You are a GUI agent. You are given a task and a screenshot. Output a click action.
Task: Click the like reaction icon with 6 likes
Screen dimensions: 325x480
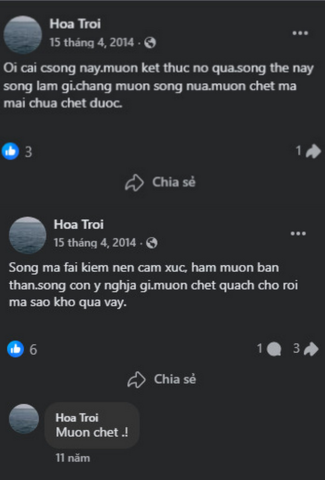click(x=15, y=349)
